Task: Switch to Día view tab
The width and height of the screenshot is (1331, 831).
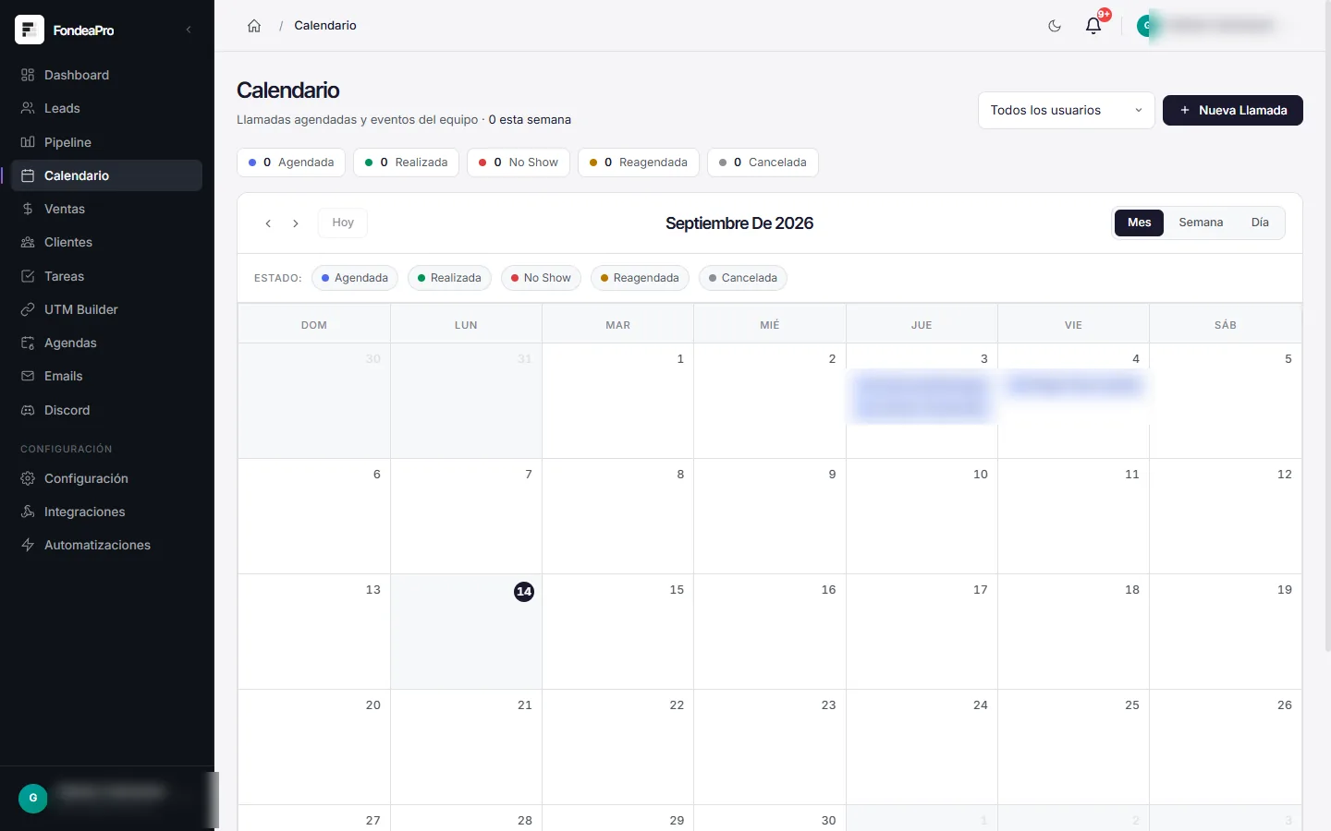Action: tap(1260, 223)
